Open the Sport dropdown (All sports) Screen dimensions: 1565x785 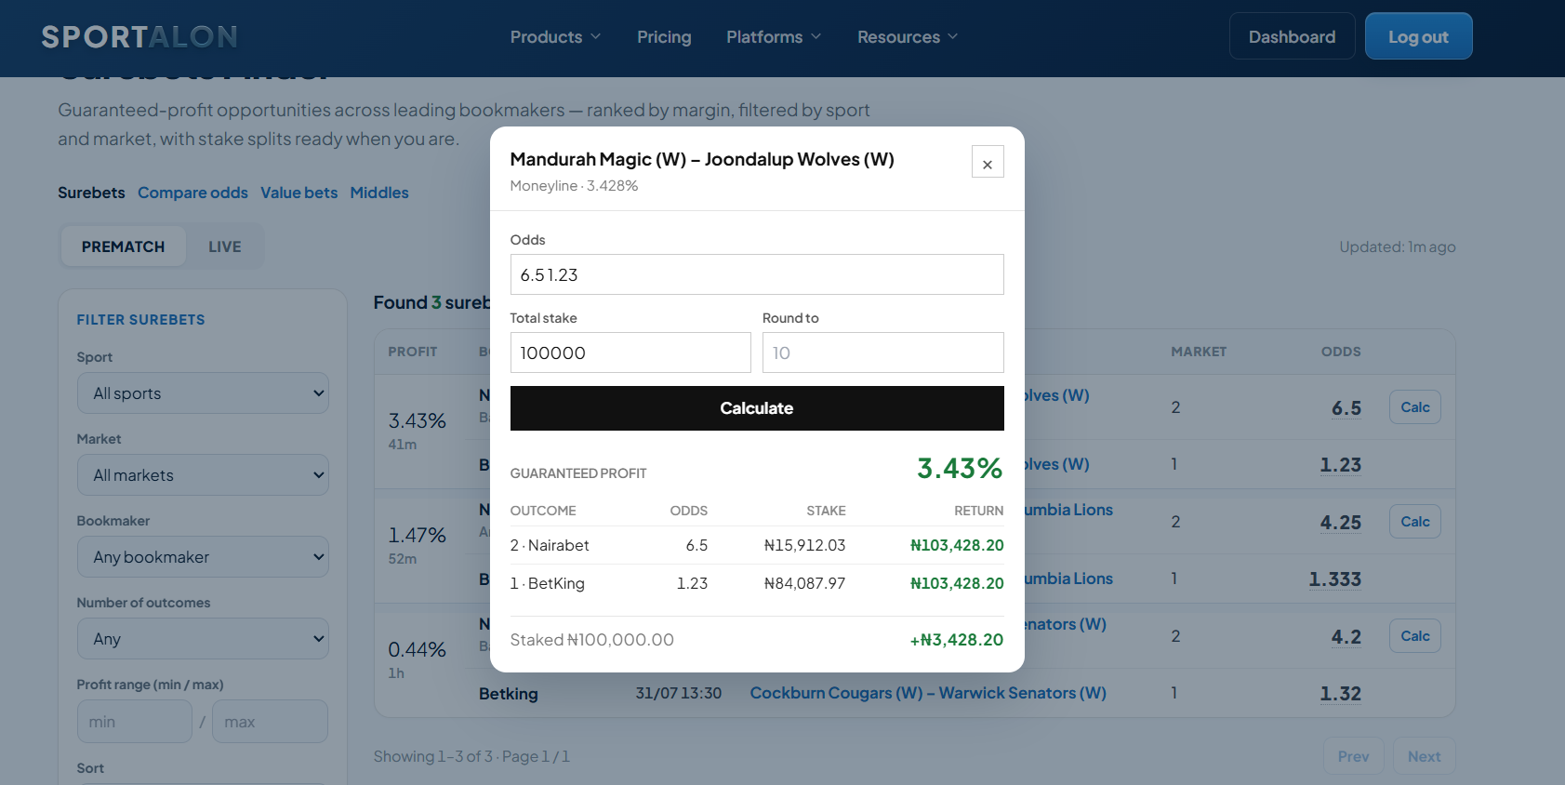click(203, 393)
